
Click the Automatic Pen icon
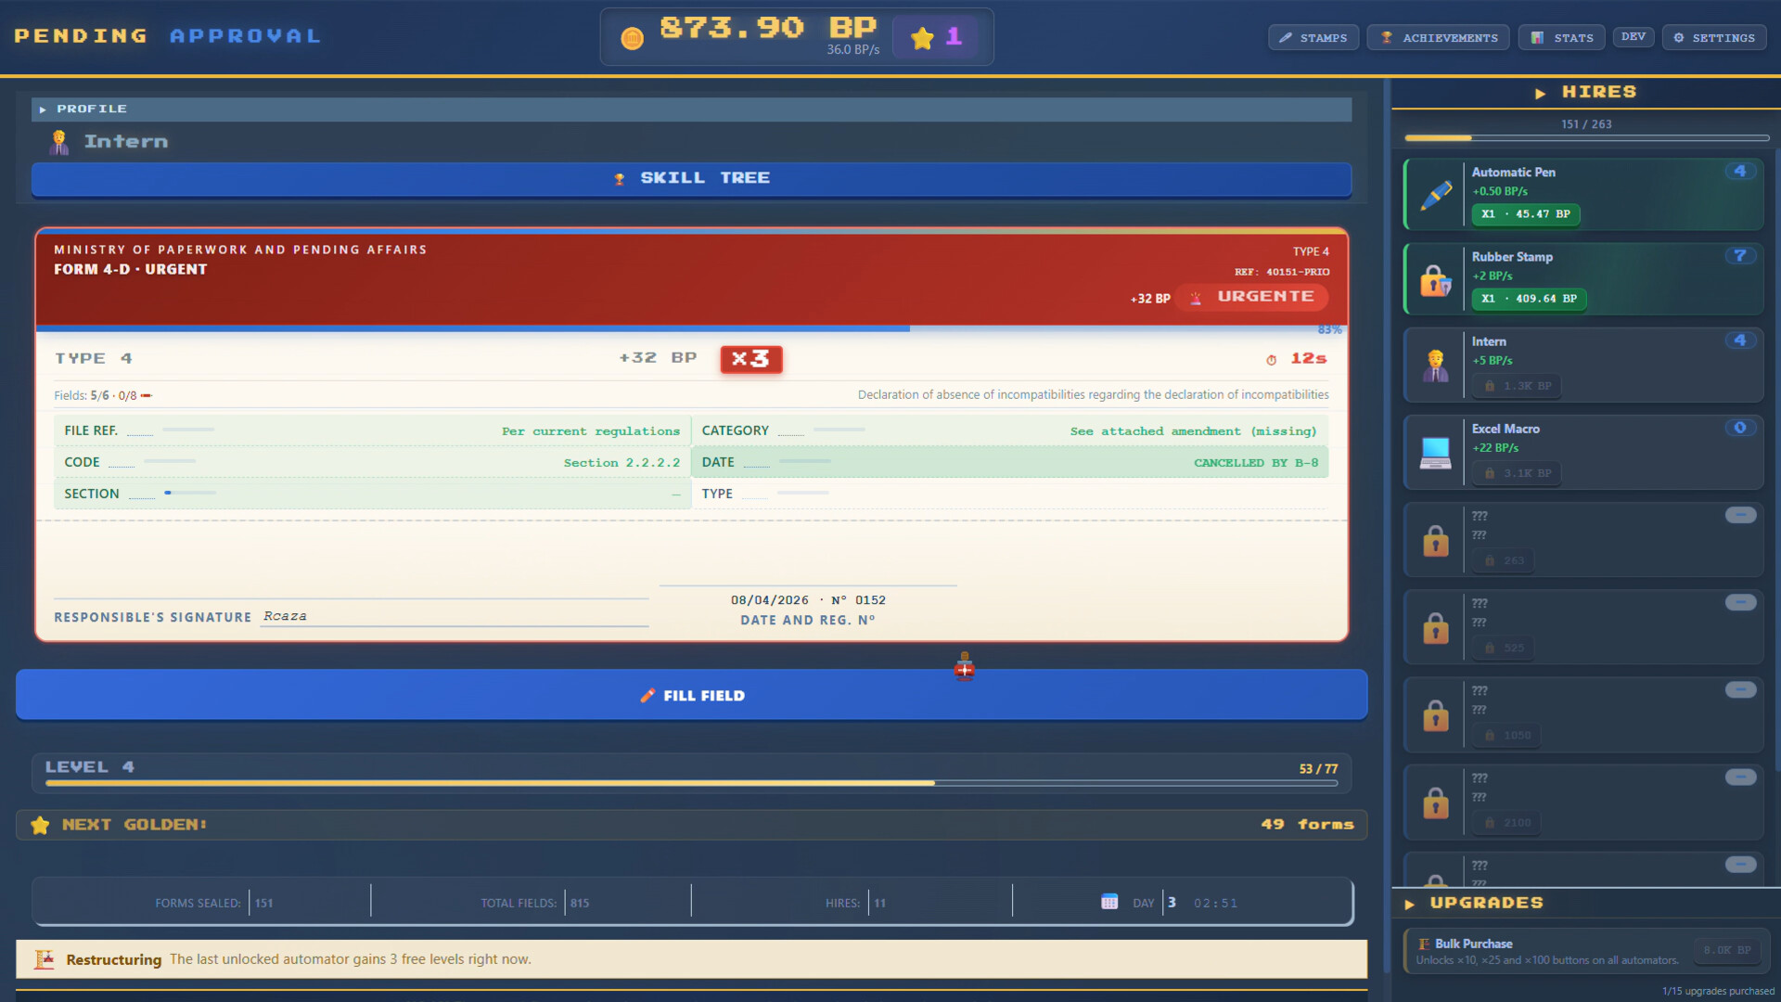[x=1436, y=195]
